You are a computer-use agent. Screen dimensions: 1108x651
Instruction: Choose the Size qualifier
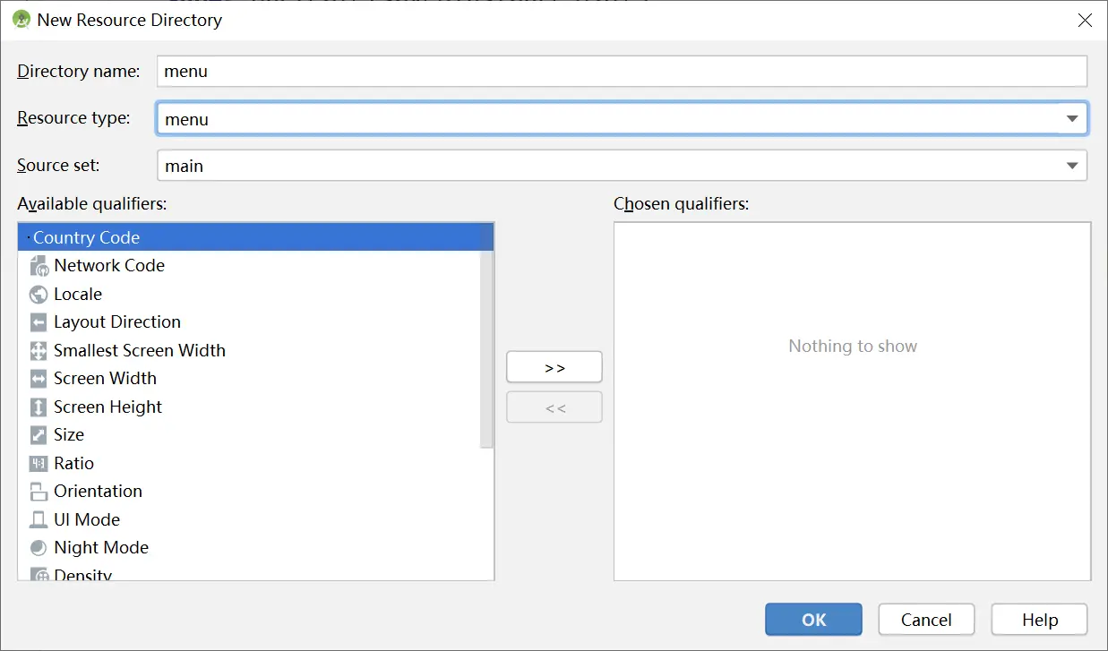tap(249, 435)
